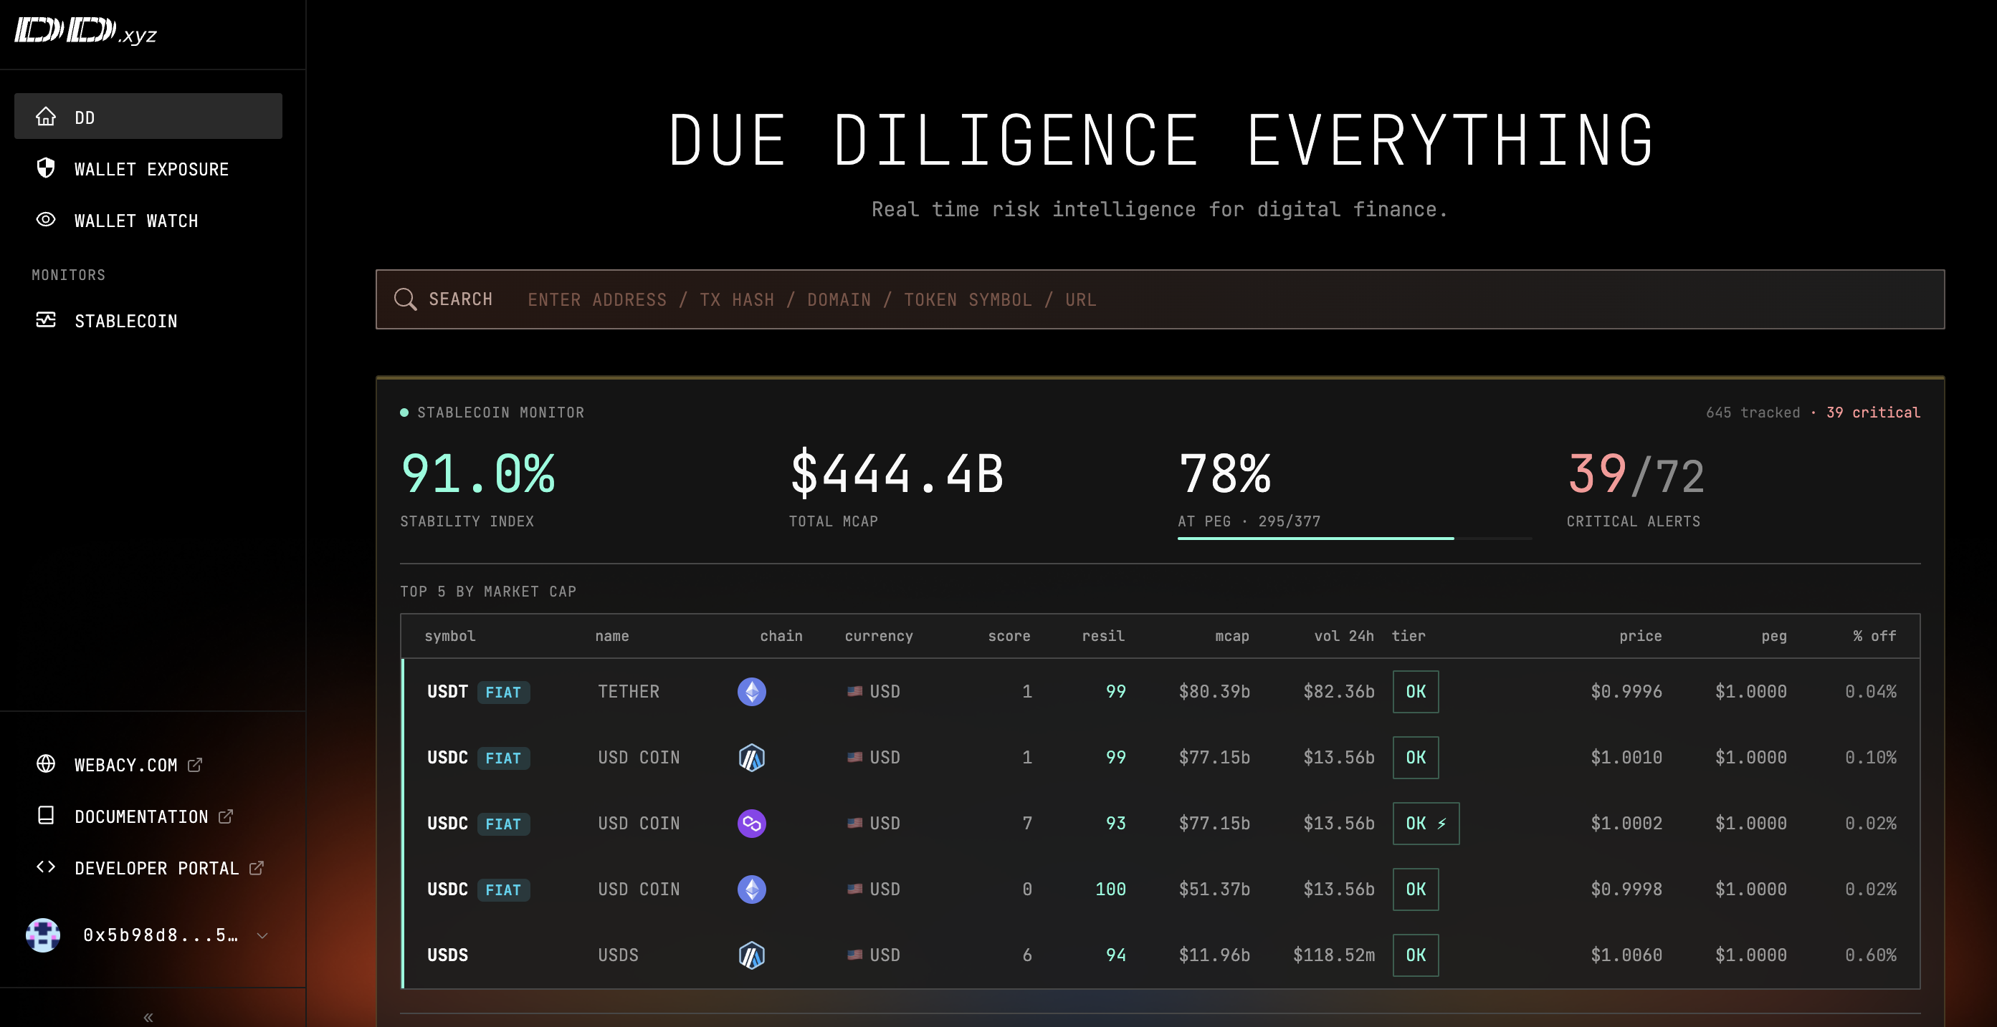
Task: Click the home icon beside DD
Action: click(46, 117)
